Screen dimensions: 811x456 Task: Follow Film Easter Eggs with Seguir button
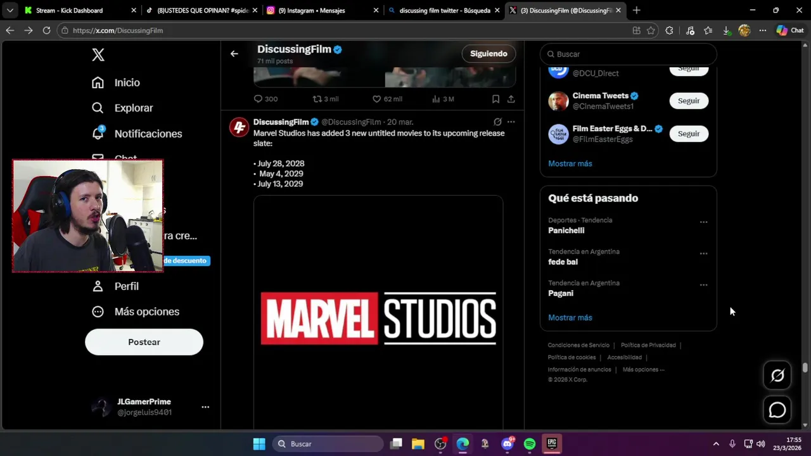pyautogui.click(x=689, y=134)
